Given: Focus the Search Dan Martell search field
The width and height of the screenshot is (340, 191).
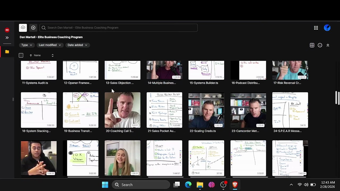Looking at the screenshot, I should pos(118,28).
